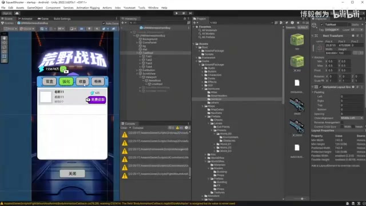This screenshot has height=206, width=366.
Task: Toggle Reverse Arrangement checkbox
Action: [x=342, y=122]
